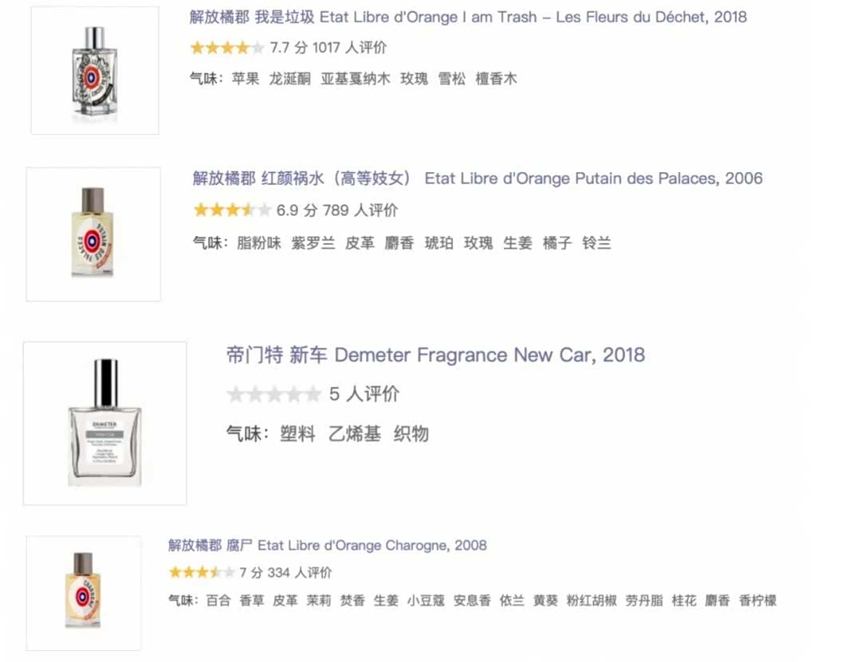Click the empty grey stars for New Car
861x662 pixels.
(273, 394)
